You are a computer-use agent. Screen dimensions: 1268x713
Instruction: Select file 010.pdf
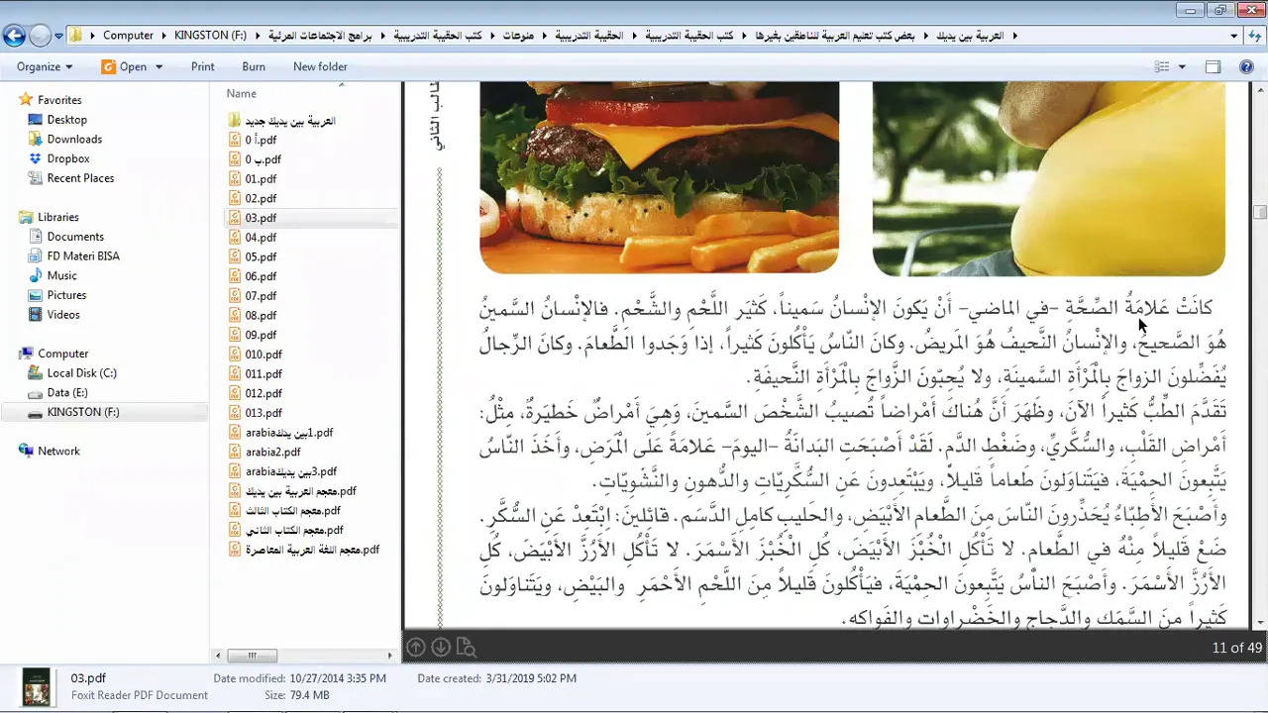point(264,355)
